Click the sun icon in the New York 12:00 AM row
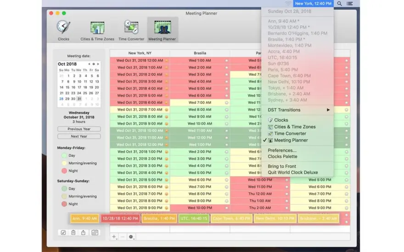 (167, 60)
